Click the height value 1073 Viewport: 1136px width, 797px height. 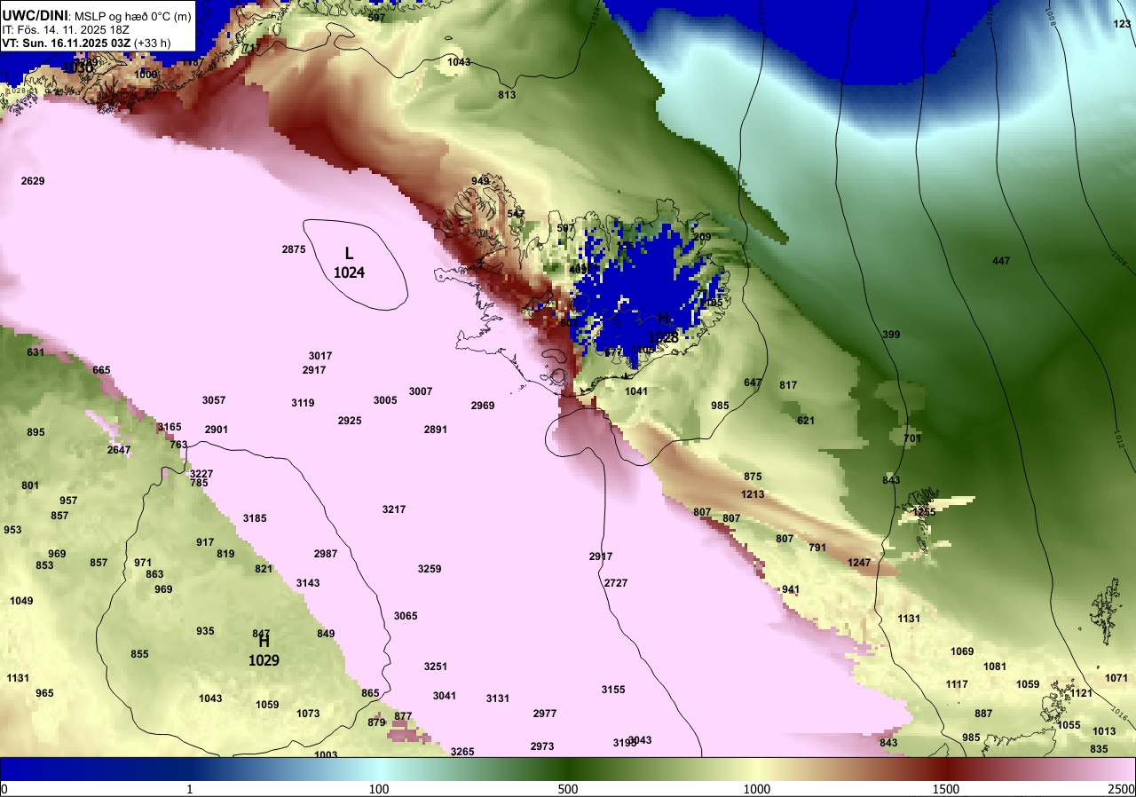click(x=308, y=714)
